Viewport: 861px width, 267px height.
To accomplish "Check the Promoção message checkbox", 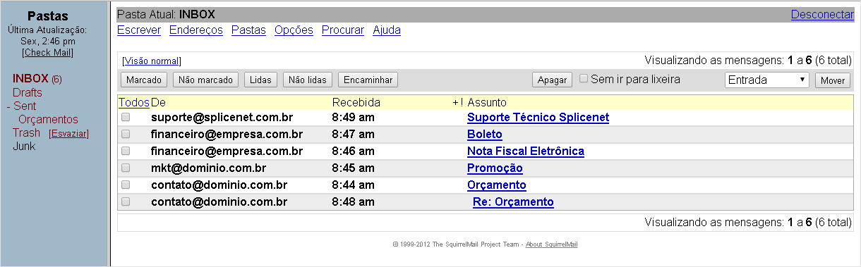I will click(126, 168).
